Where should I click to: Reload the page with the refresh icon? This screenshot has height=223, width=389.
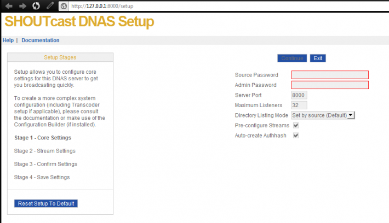[x=36, y=5]
